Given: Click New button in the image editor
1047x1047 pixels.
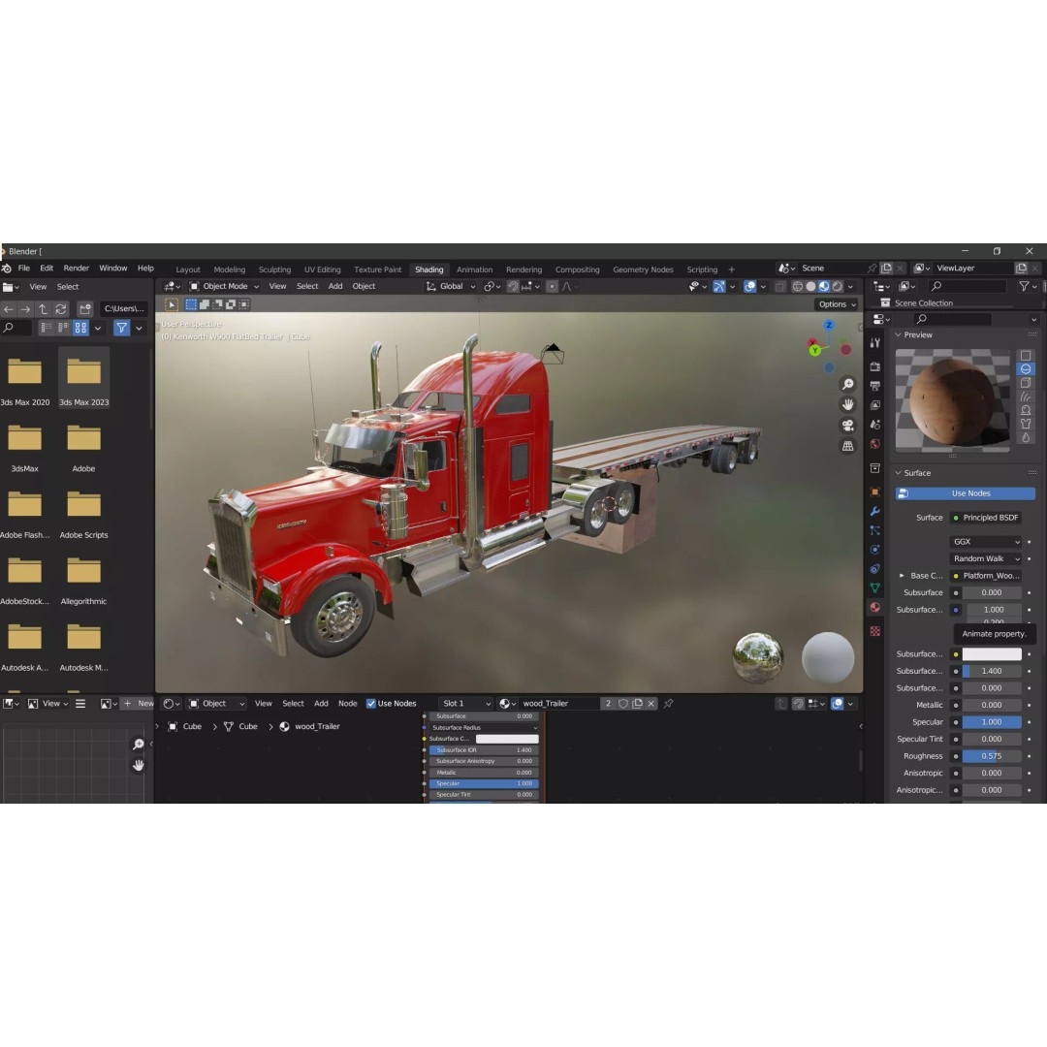Looking at the screenshot, I should 139,703.
